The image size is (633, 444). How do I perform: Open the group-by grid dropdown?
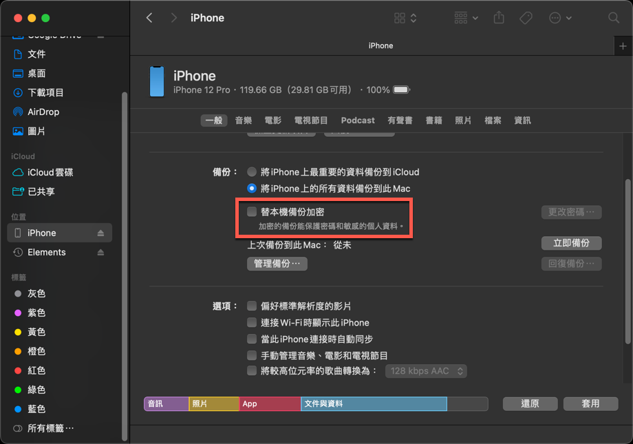point(466,18)
